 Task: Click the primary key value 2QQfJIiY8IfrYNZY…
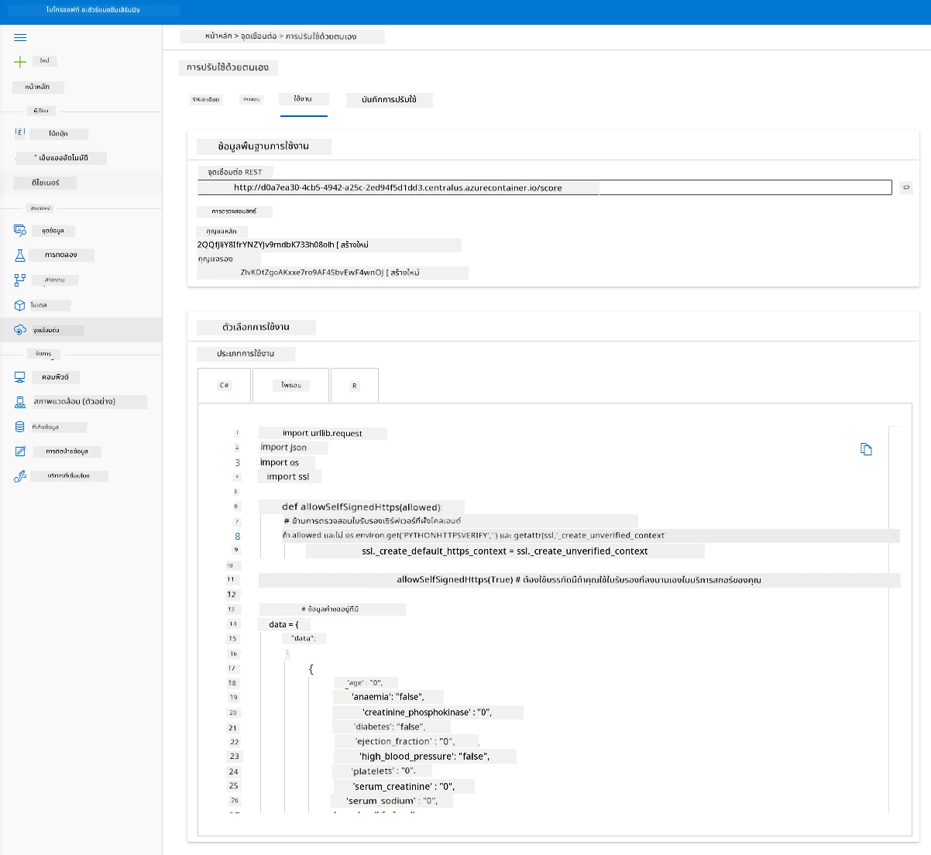265,245
